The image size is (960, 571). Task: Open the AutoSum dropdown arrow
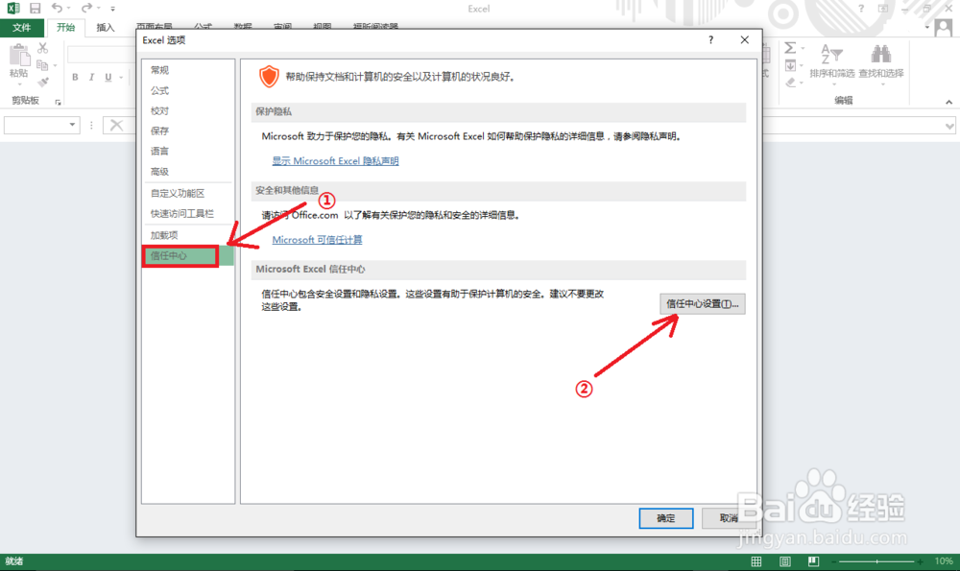pos(802,49)
